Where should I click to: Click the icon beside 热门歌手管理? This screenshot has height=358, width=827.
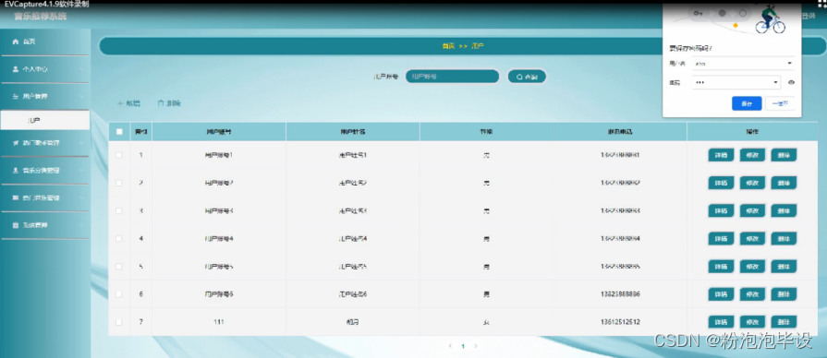coord(15,143)
